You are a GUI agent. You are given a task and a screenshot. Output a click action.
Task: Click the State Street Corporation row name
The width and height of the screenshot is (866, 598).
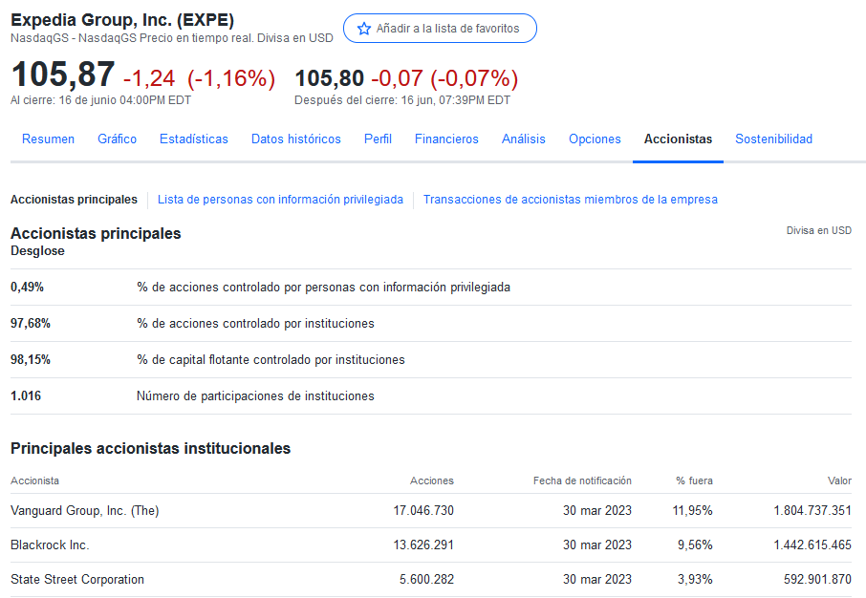(x=77, y=579)
